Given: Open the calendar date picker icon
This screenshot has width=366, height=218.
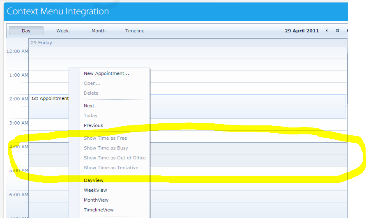Looking at the screenshot, I should [x=337, y=30].
